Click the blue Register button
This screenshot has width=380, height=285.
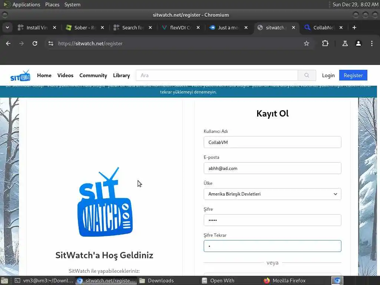[x=353, y=75]
